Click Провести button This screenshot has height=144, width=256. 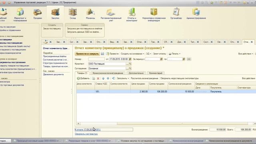[112, 54]
